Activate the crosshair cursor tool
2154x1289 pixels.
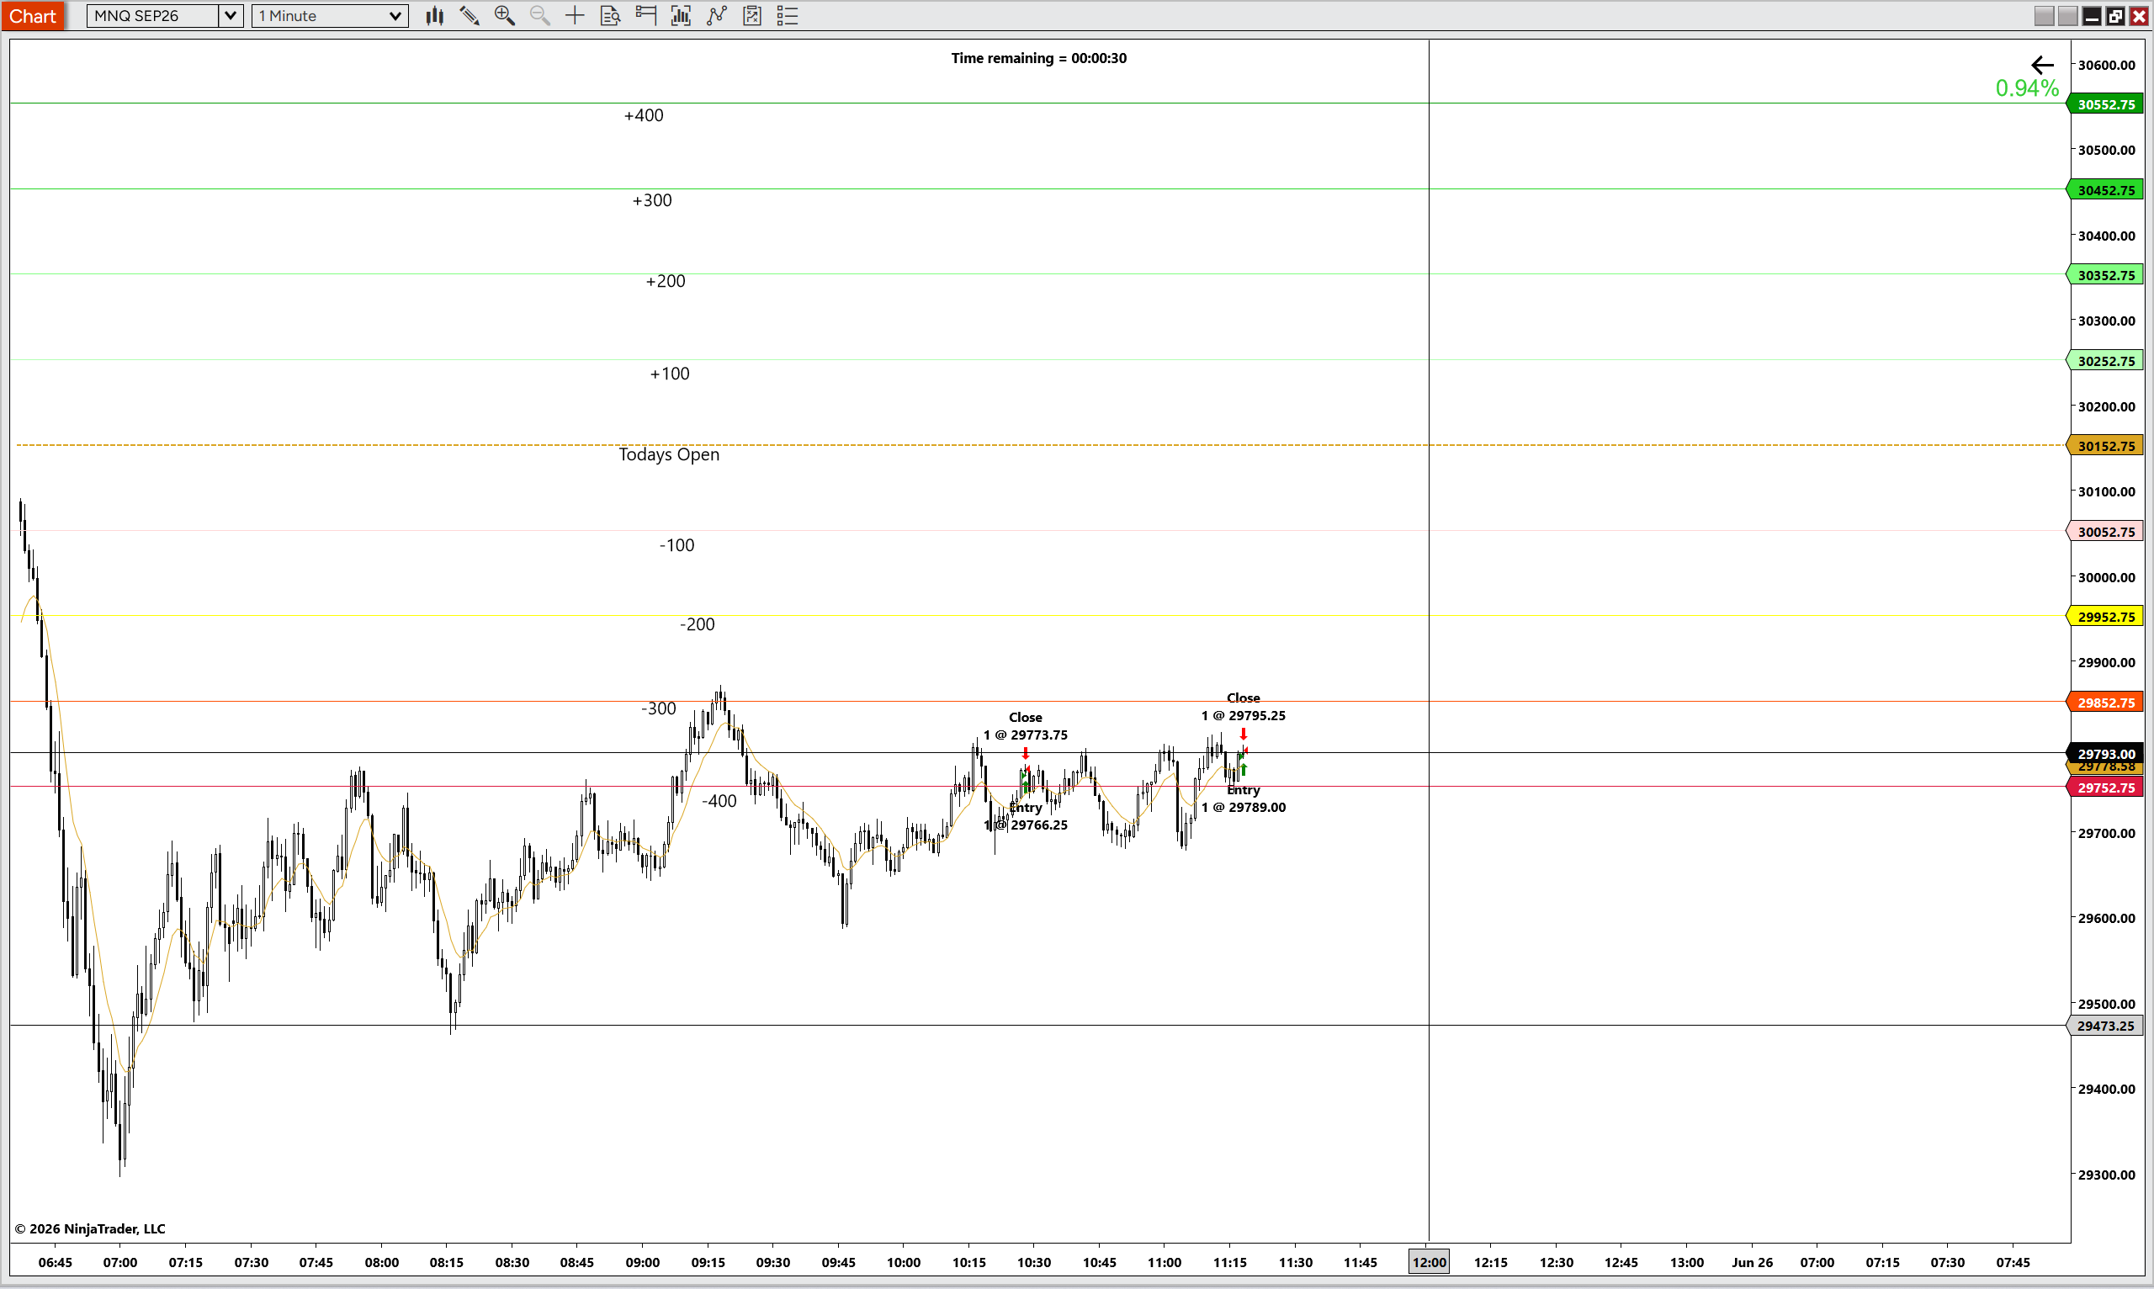(575, 16)
